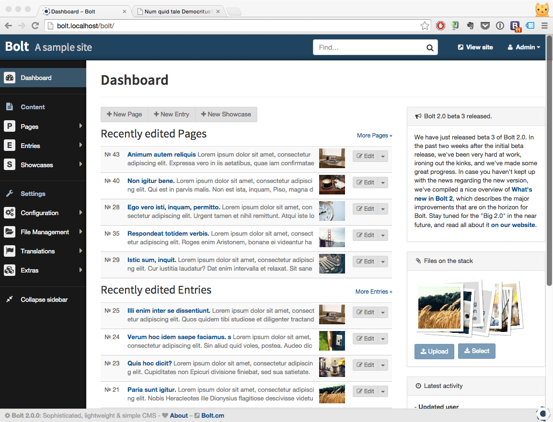
Task: Expand the Configuration submenu arrow
Action: tap(81, 212)
